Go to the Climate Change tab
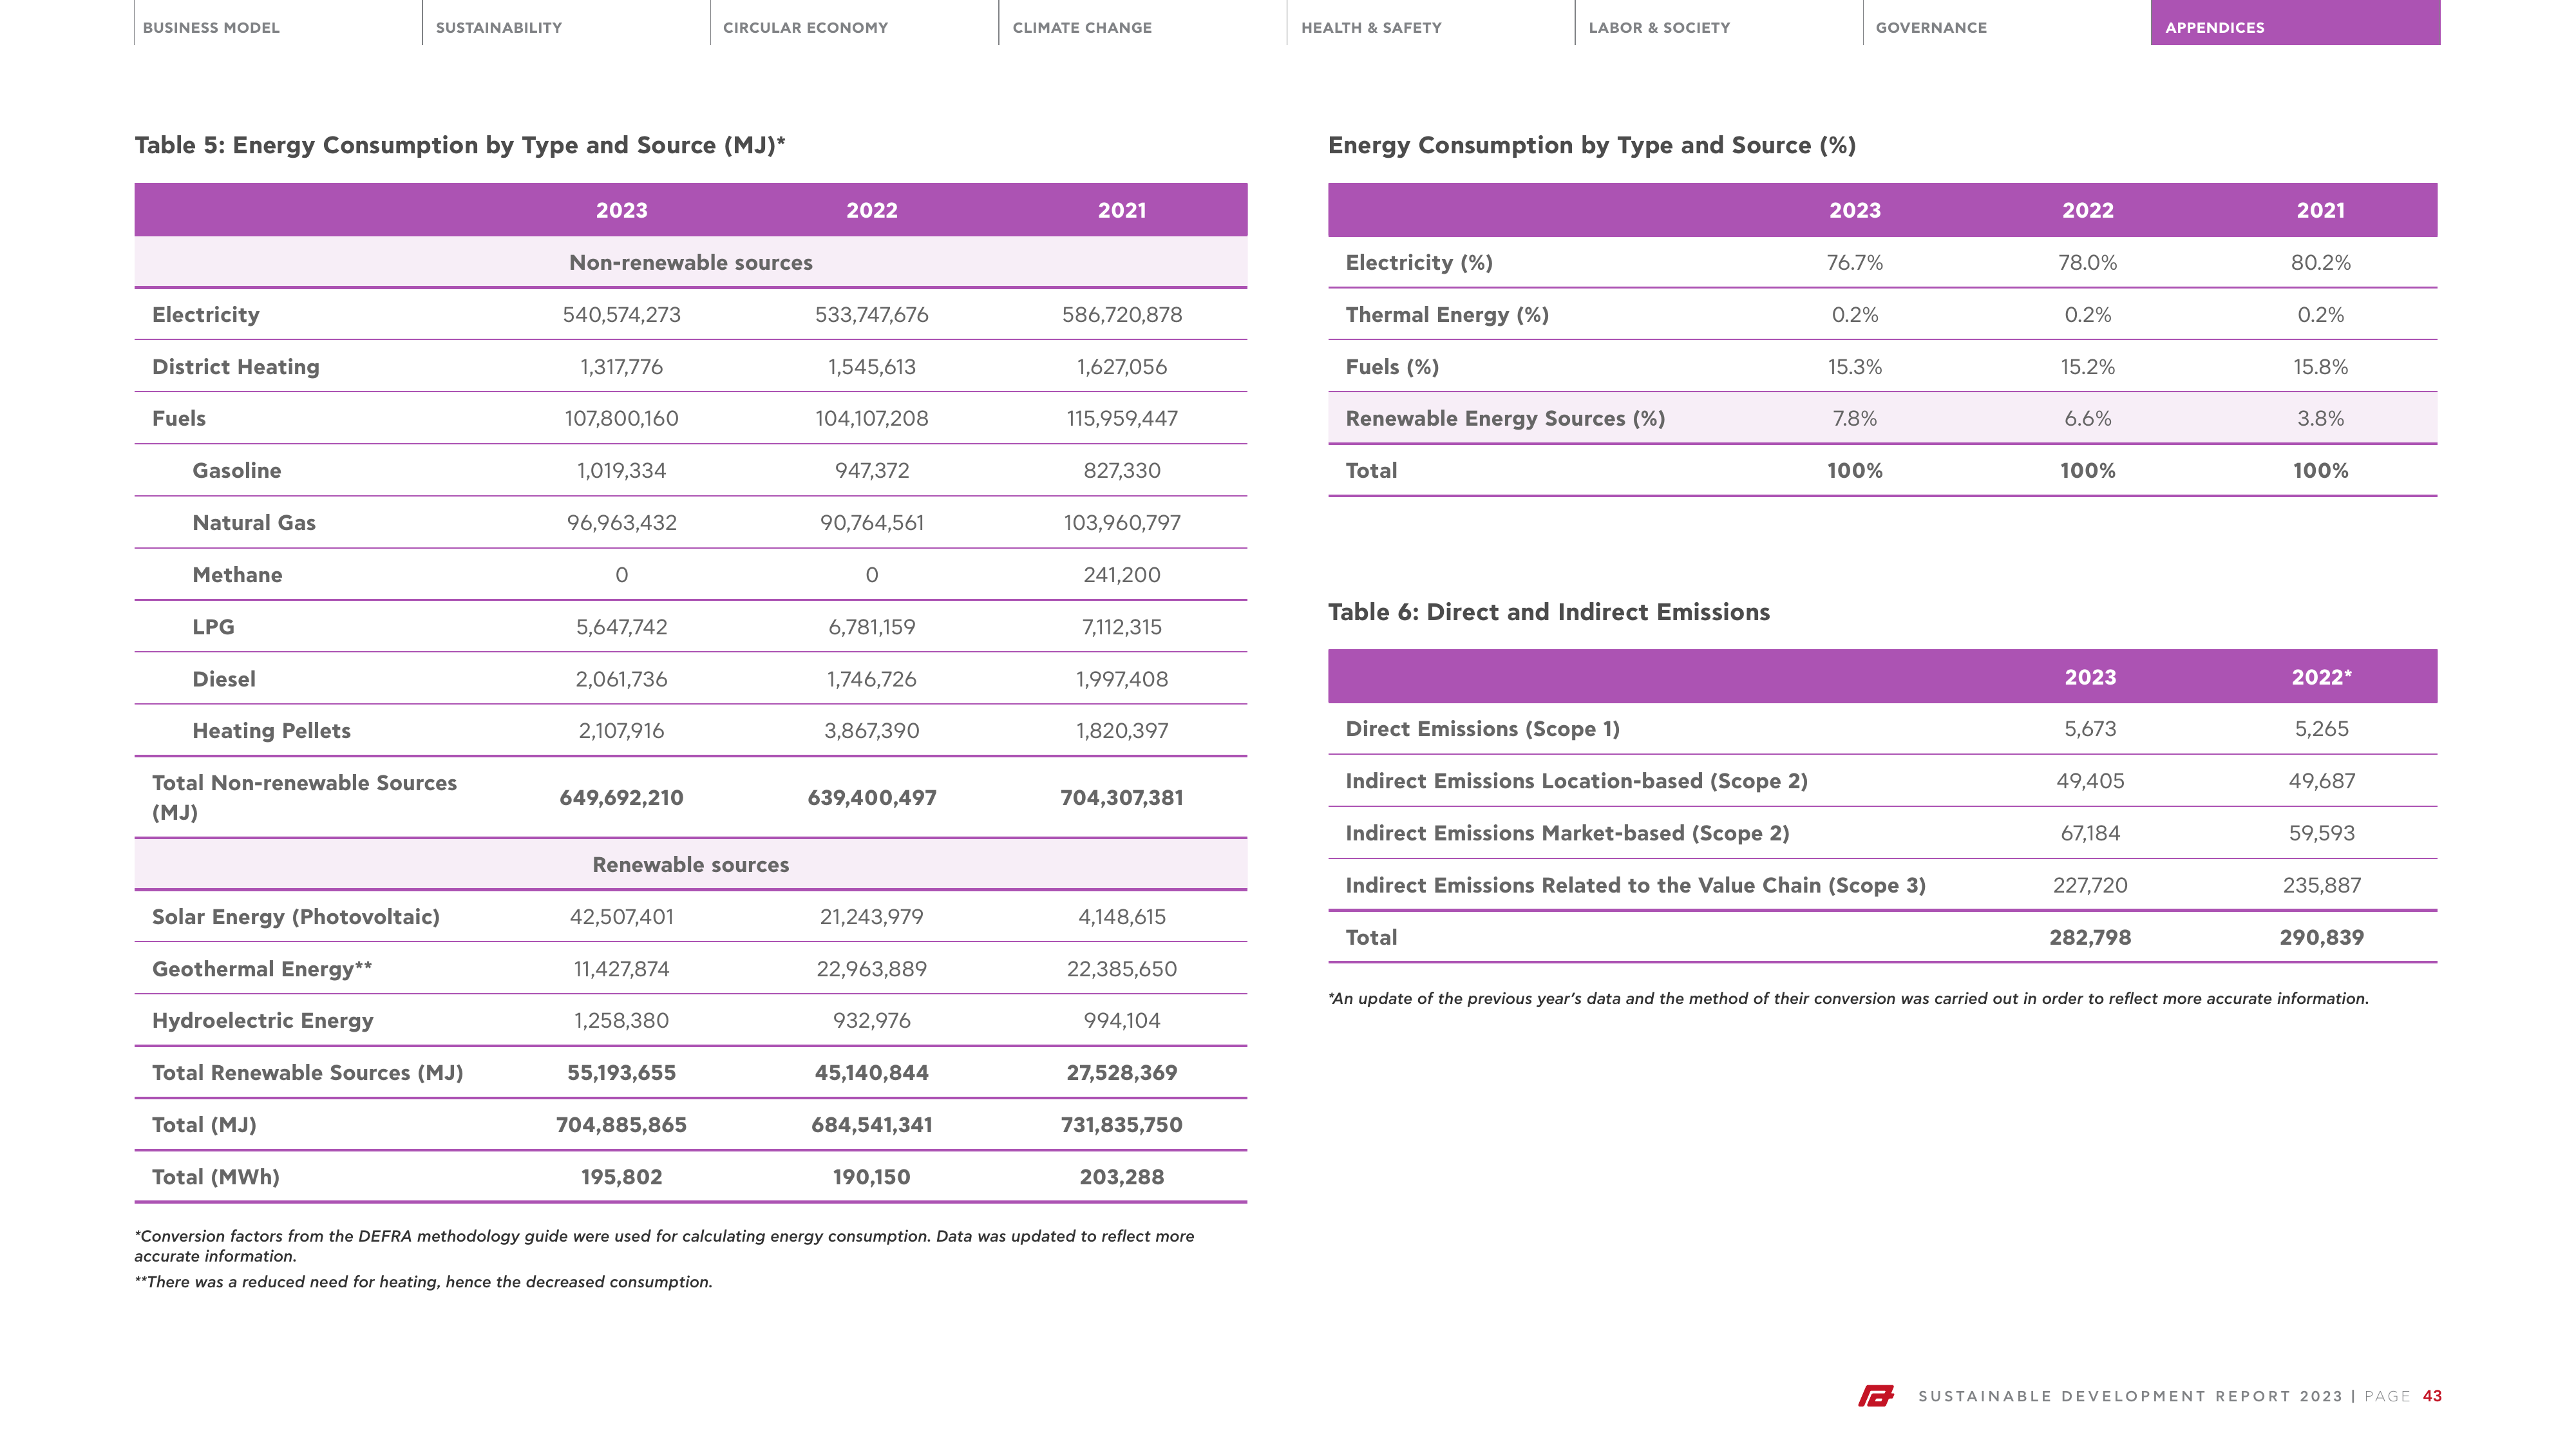This screenshot has height=1449, width=2576. 1082,28
